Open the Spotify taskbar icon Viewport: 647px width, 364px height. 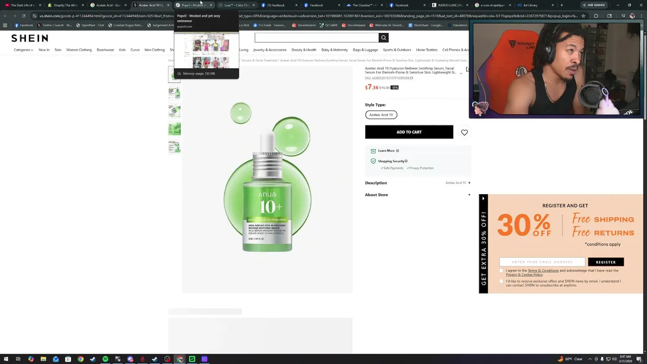pyautogui.click(x=105, y=359)
